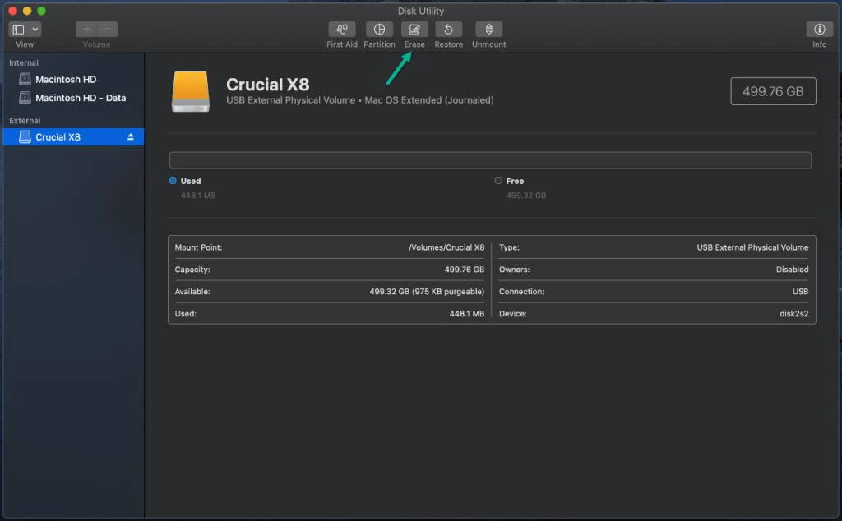Image resolution: width=842 pixels, height=521 pixels.
Task: Eject the Crucial X8 external drive
Action: 132,136
